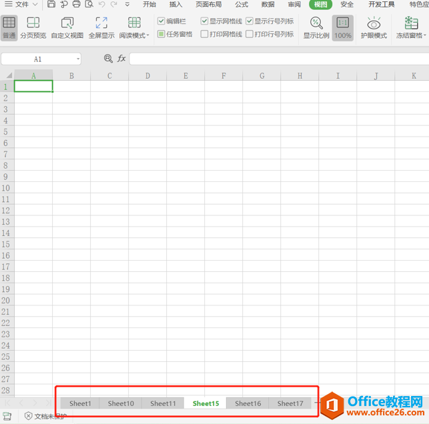This screenshot has height=424, width=429.
Task: Open the 页面布局 ribbon tab
Action: point(208,5)
